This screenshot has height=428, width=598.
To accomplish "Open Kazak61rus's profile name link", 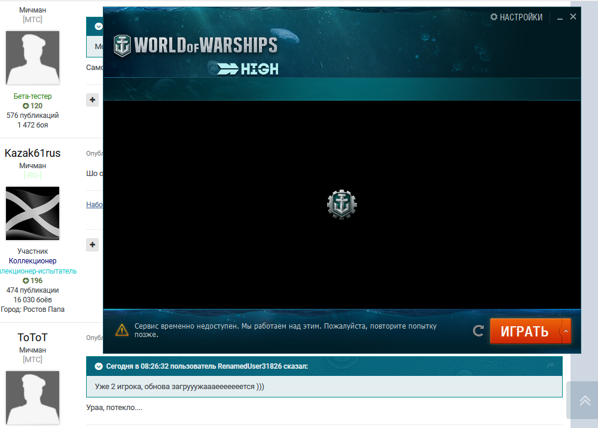I will (32, 153).
